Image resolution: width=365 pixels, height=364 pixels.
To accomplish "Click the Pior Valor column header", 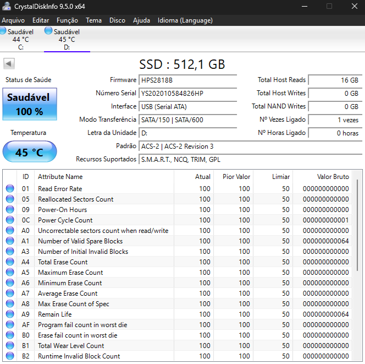I will pyautogui.click(x=234, y=177).
